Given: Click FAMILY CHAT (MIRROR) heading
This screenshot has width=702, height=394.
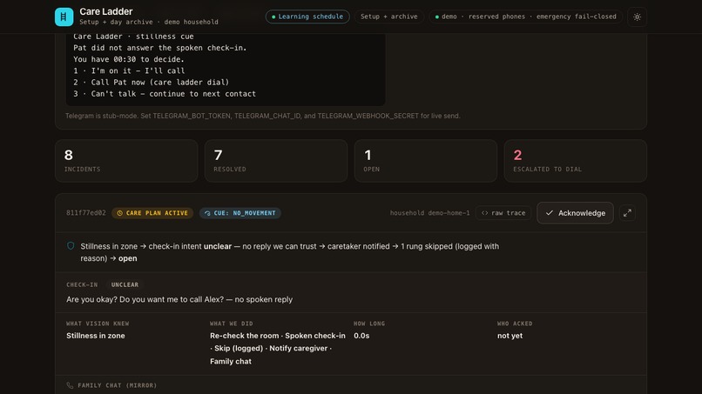Looking at the screenshot, I should [118, 385].
